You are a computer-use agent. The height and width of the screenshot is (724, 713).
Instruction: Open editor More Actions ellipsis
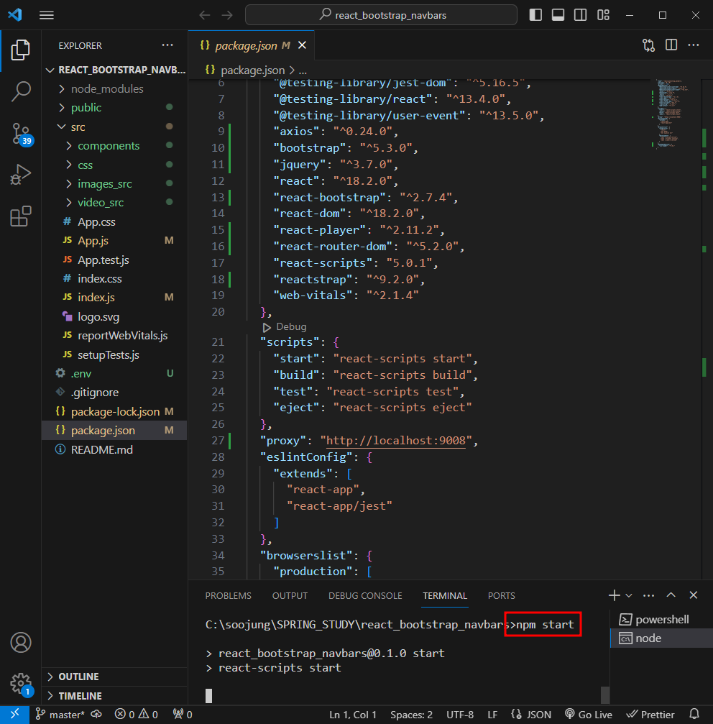coord(693,45)
